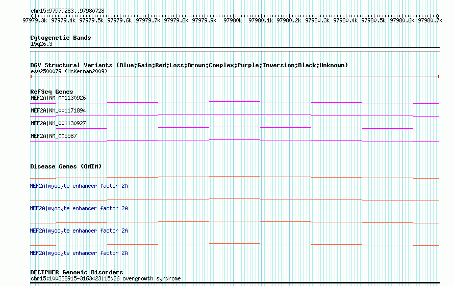Click the 97979.9k ruler tick label
Screen dimensions: 454x286
[204, 20]
